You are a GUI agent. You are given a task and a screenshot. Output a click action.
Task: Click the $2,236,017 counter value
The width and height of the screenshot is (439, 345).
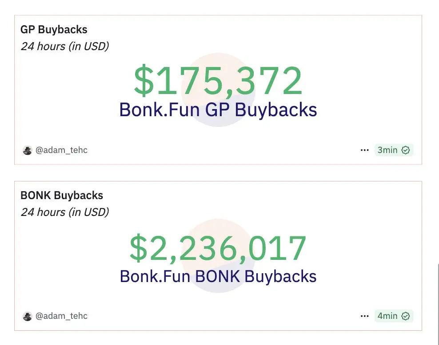218,248
